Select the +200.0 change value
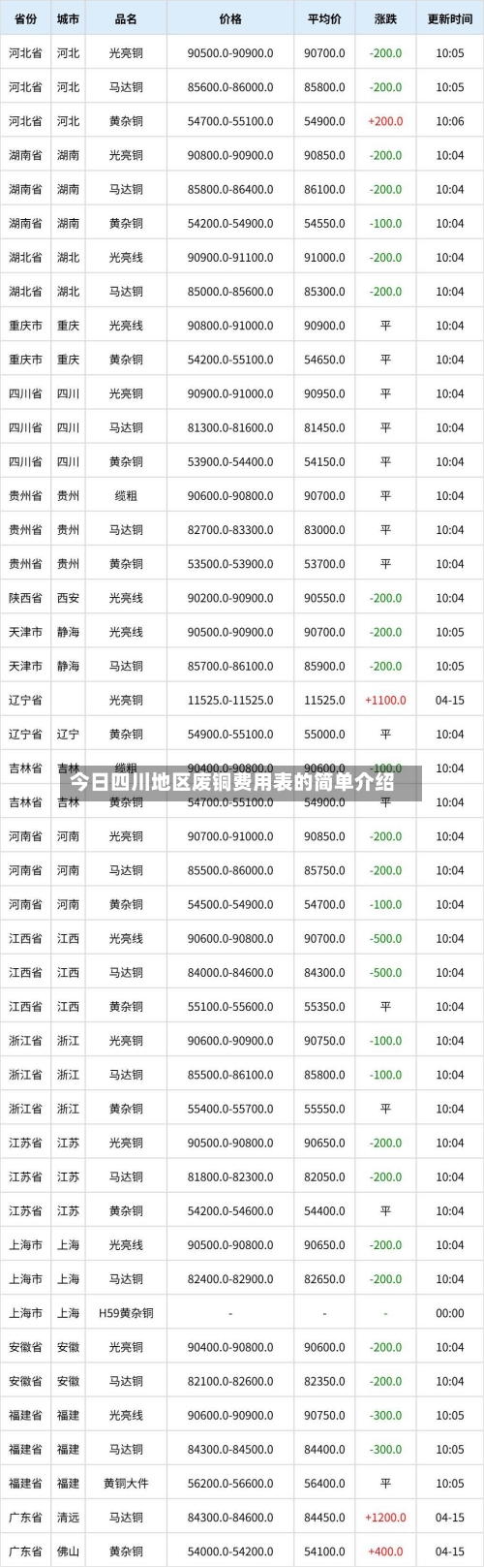The height and width of the screenshot is (1567, 484). [x=385, y=121]
